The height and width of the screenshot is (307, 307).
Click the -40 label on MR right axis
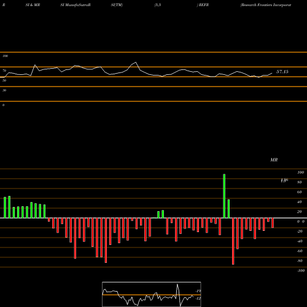tap(300, 241)
